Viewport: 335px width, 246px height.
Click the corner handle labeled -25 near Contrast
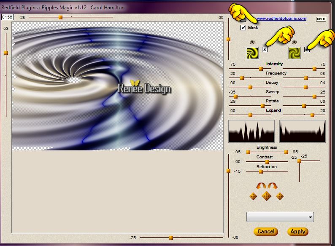point(299,161)
